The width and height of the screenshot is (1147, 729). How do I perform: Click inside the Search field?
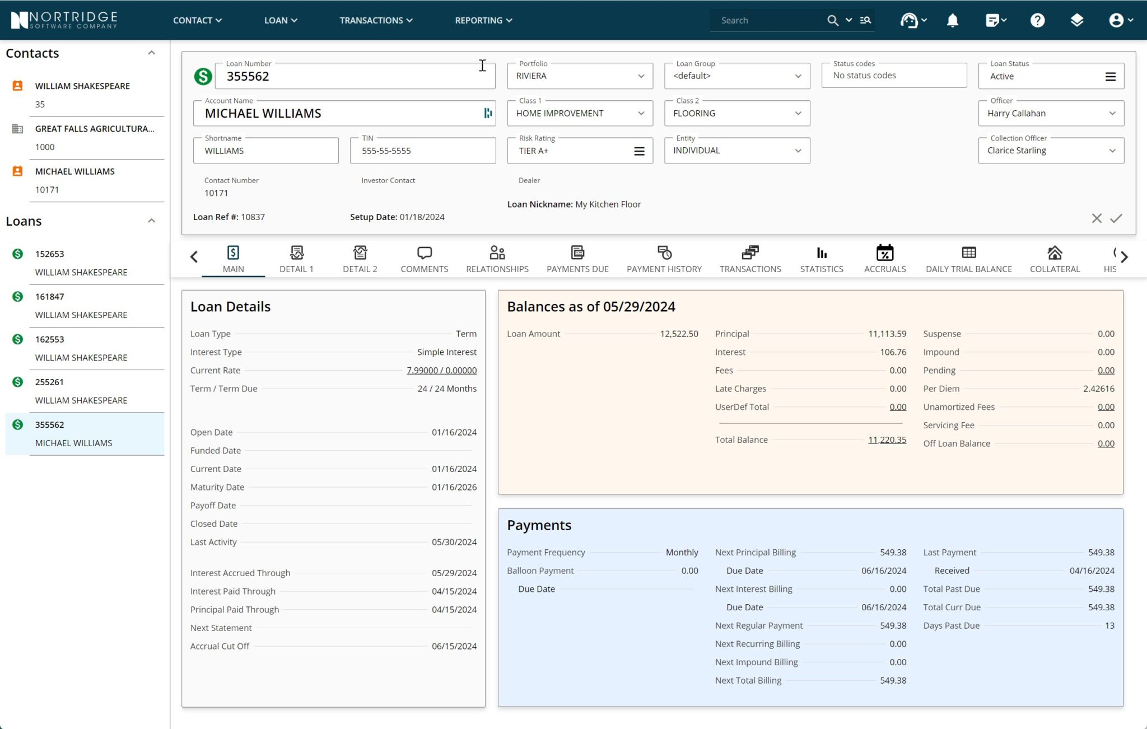pyautogui.click(x=767, y=20)
